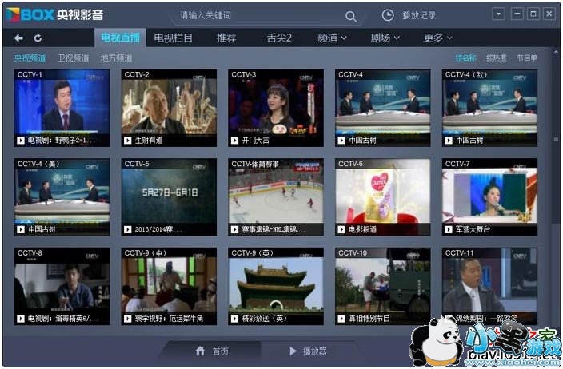Open the 舌尖2 tab

click(x=279, y=38)
